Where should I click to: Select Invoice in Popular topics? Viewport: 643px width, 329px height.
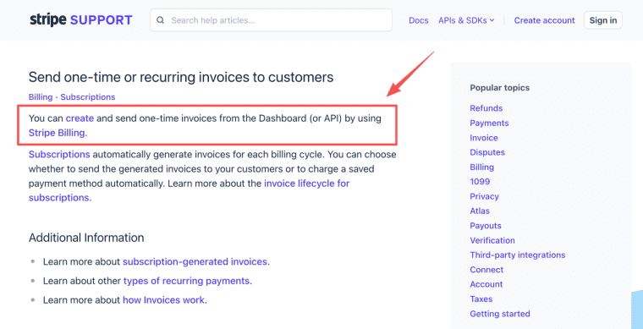click(x=484, y=138)
